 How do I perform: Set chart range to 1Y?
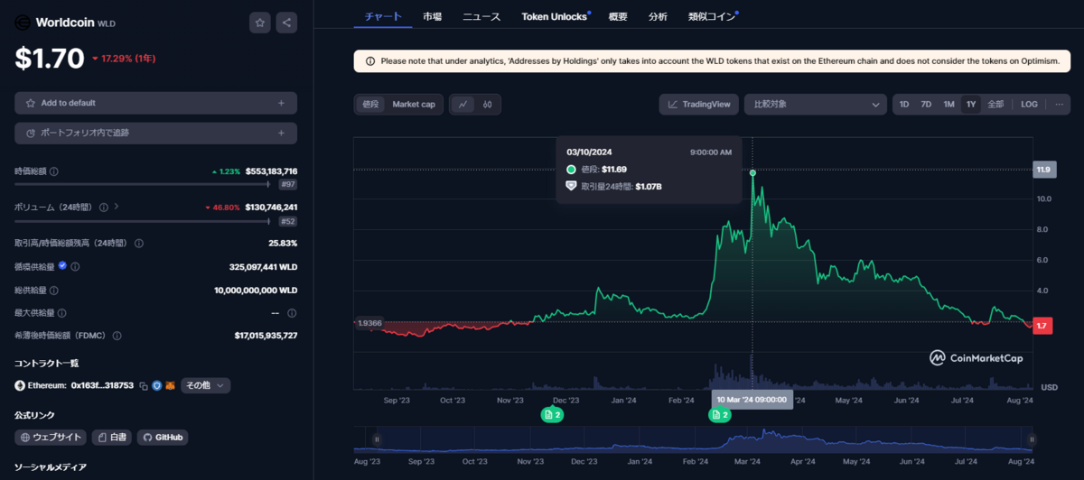click(x=971, y=104)
